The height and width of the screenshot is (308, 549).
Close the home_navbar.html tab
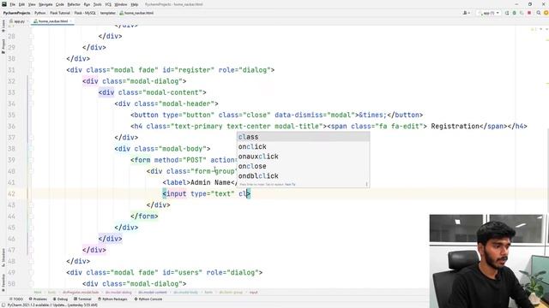[x=70, y=21]
